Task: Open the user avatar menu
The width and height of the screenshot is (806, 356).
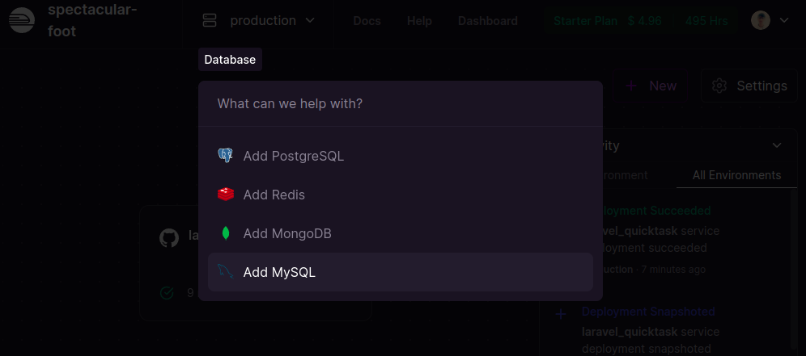Action: coord(760,20)
